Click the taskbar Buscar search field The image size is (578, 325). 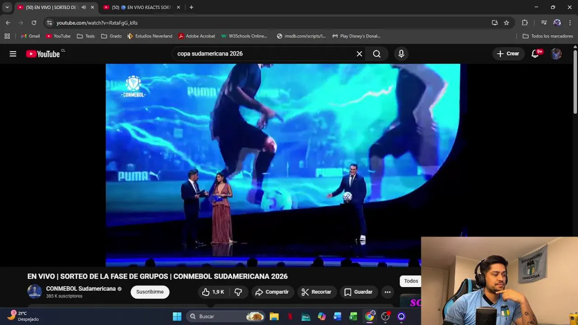point(226,316)
